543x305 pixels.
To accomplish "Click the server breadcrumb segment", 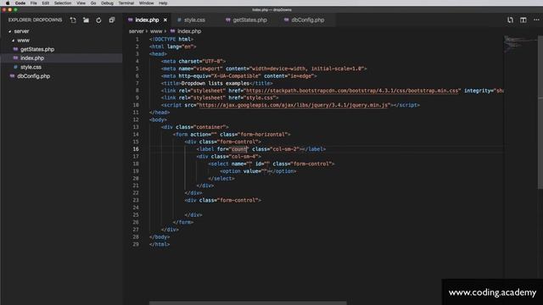I will coord(136,31).
